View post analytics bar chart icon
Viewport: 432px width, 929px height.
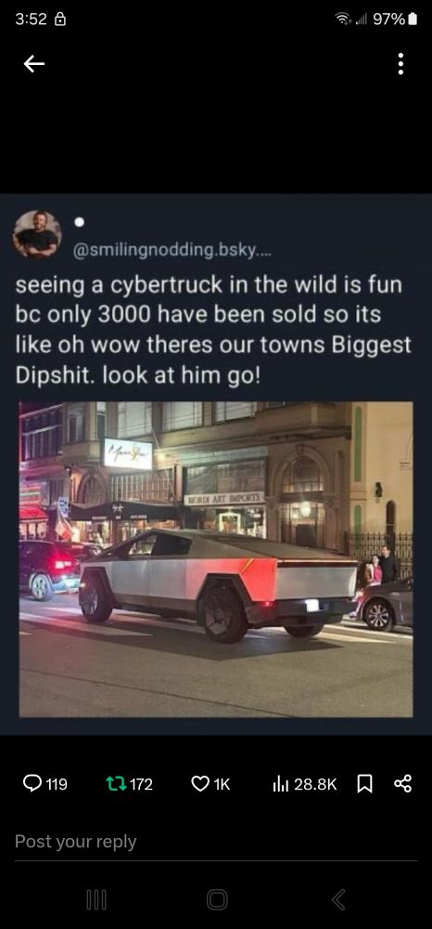[x=280, y=784]
